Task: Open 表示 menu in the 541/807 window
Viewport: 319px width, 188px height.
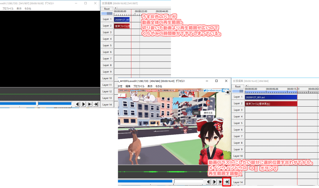Action: pos(19,9)
